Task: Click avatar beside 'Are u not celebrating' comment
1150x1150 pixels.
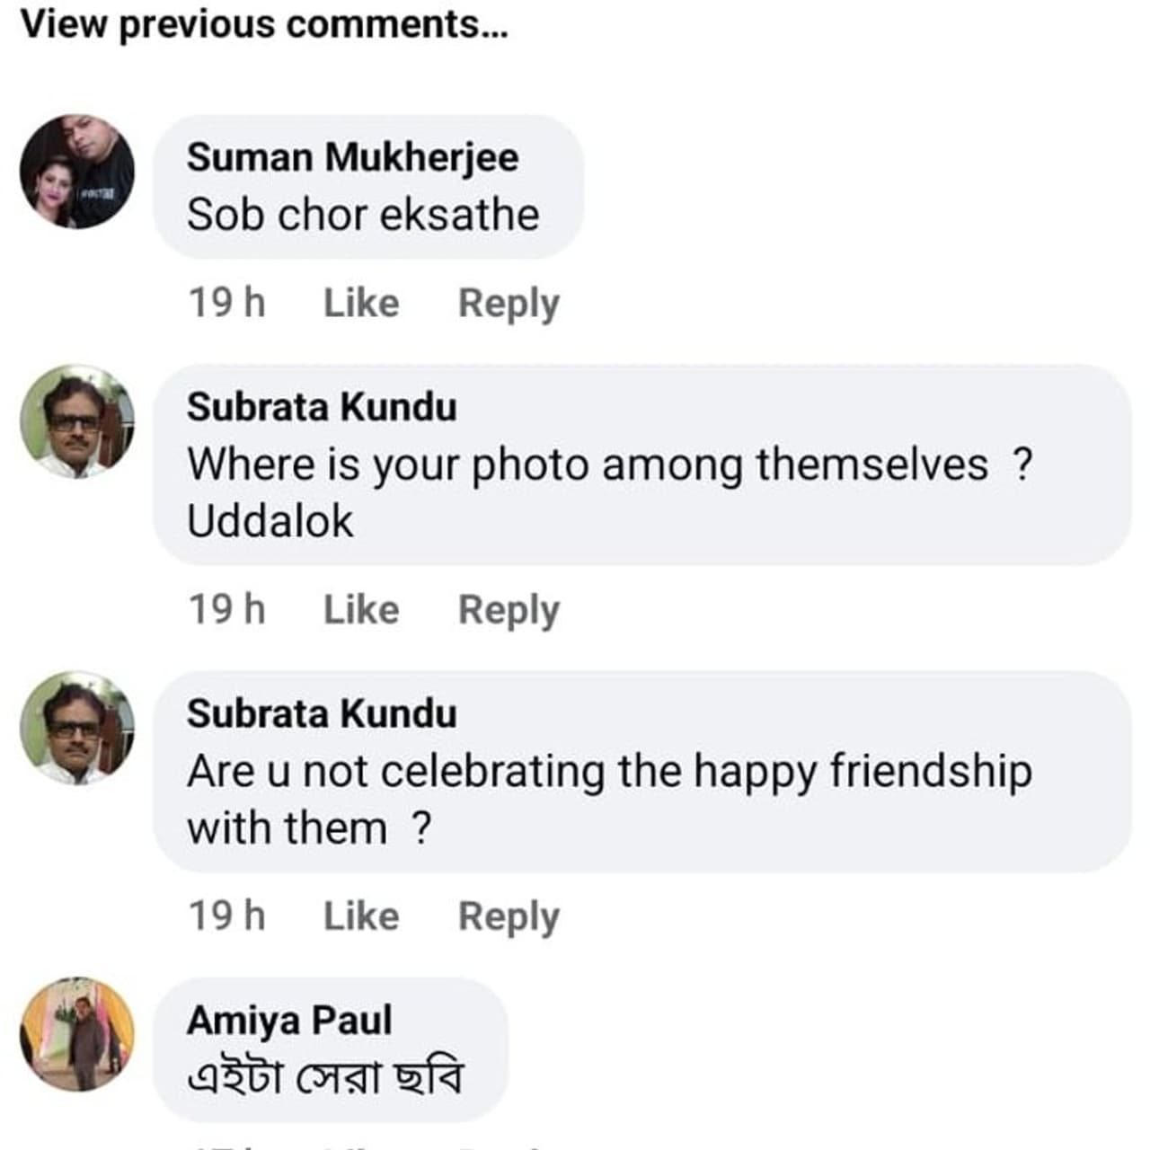Action: point(77,727)
